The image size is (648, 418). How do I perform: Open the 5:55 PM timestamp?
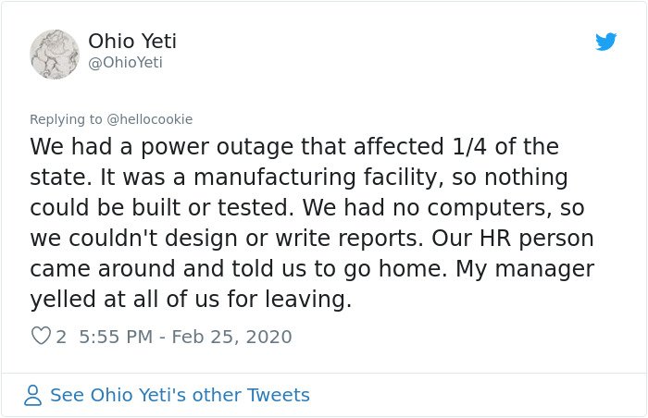pyautogui.click(x=116, y=337)
